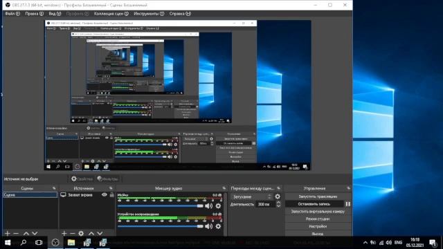Open the Правка menu

(34, 14)
